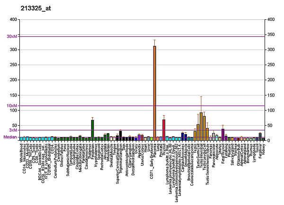Click the cyan WholeBlood bar
Viewport: 284px width, 205px height.
[x=22, y=139]
